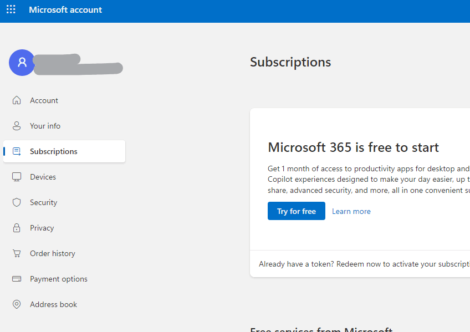Click the Security shield icon
470x332 pixels.
click(17, 202)
